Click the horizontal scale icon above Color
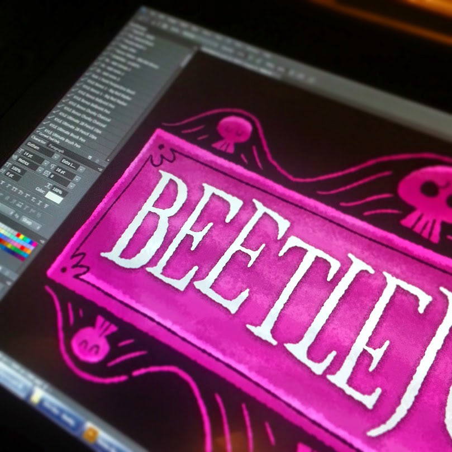 click(49, 185)
